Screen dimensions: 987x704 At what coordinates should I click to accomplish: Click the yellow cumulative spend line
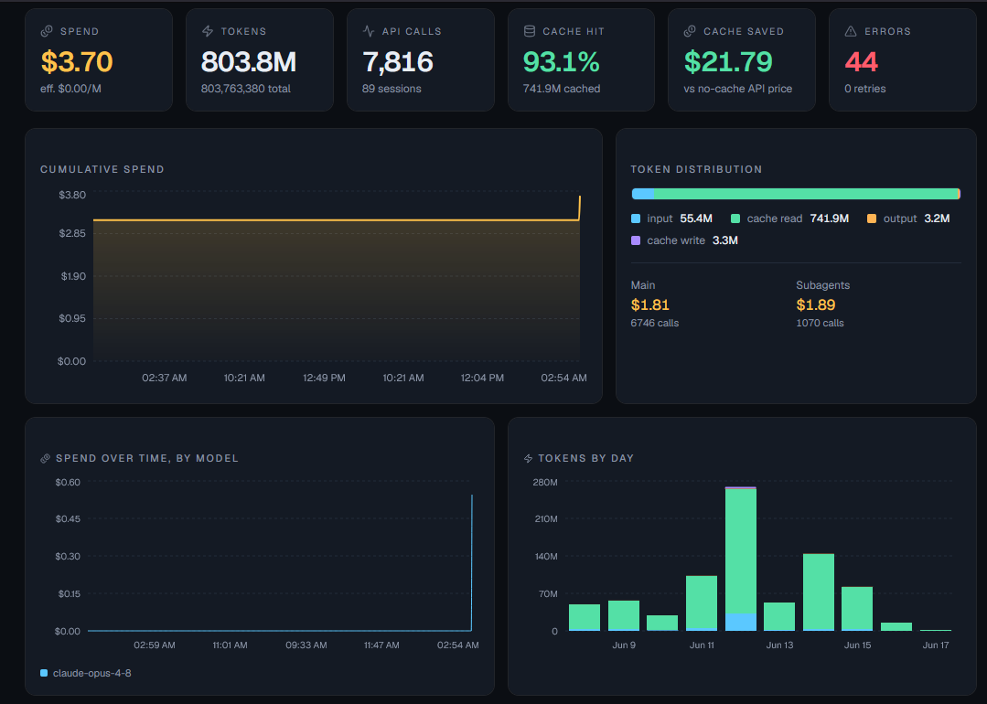tap(336, 220)
